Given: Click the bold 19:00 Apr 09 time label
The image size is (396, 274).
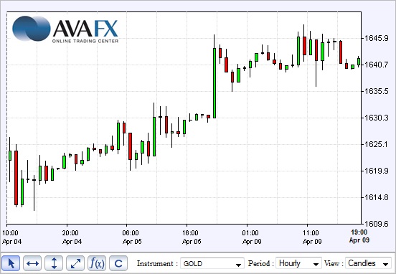Looking at the screenshot, I should point(359,236).
